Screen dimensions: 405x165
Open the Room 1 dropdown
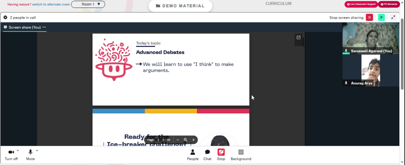coord(88,4)
